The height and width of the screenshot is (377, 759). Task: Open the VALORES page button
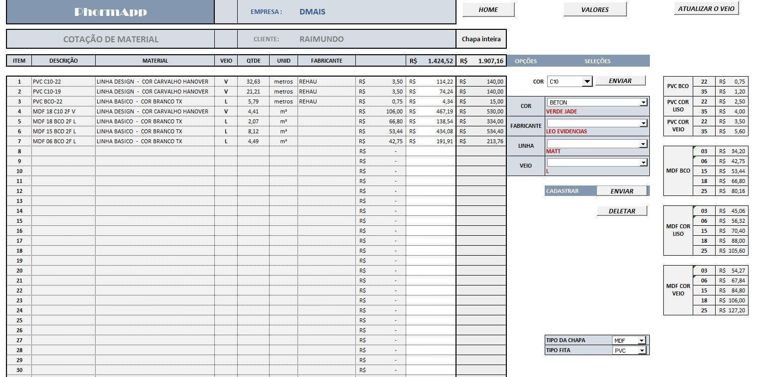pyautogui.click(x=595, y=10)
